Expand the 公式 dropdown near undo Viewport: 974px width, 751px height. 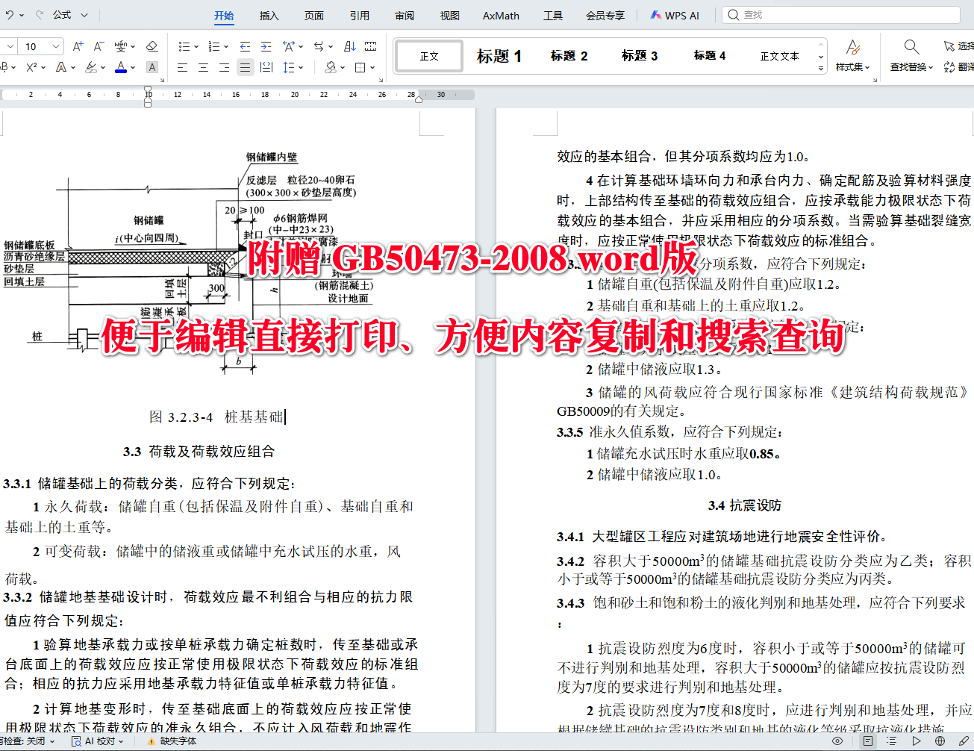point(84,14)
